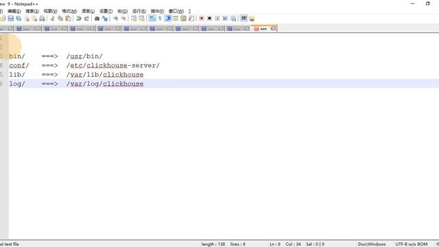Viewport: 439px width, 247px height.
Task: Cut selection with scissors icon
Action: [52, 19]
